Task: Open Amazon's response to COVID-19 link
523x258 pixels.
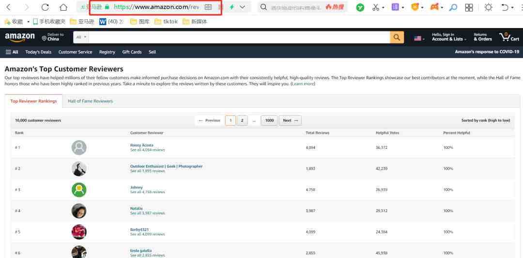Action: tap(487, 52)
